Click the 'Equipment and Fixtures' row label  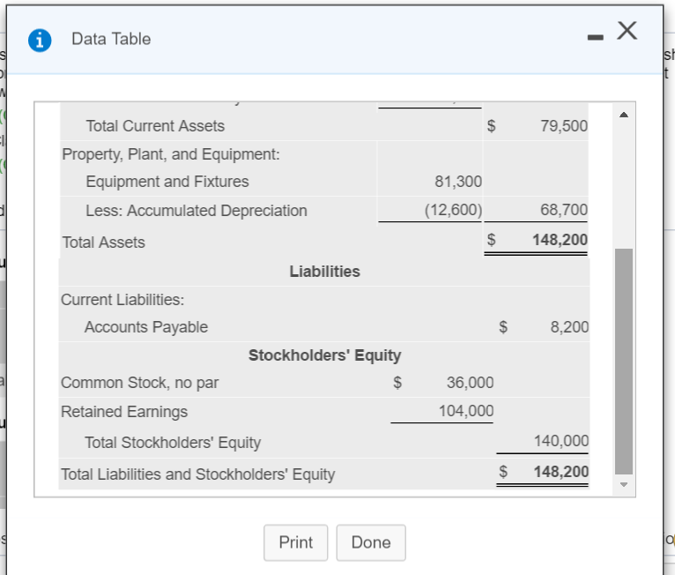[167, 182]
